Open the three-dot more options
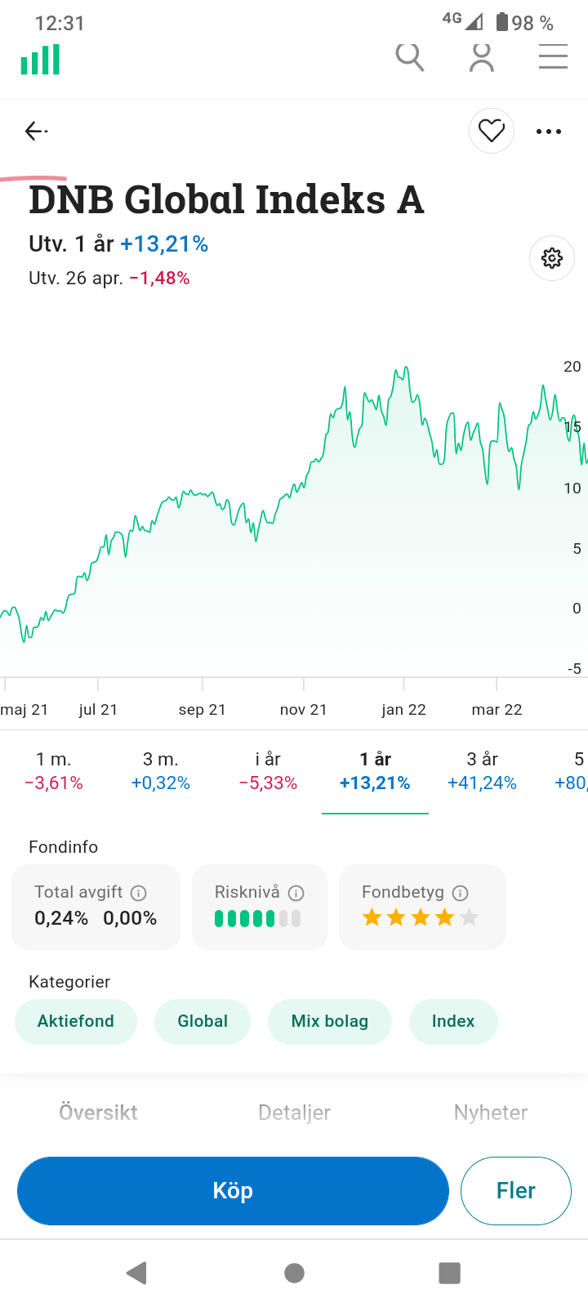The width and height of the screenshot is (588, 1307). pos(549,131)
